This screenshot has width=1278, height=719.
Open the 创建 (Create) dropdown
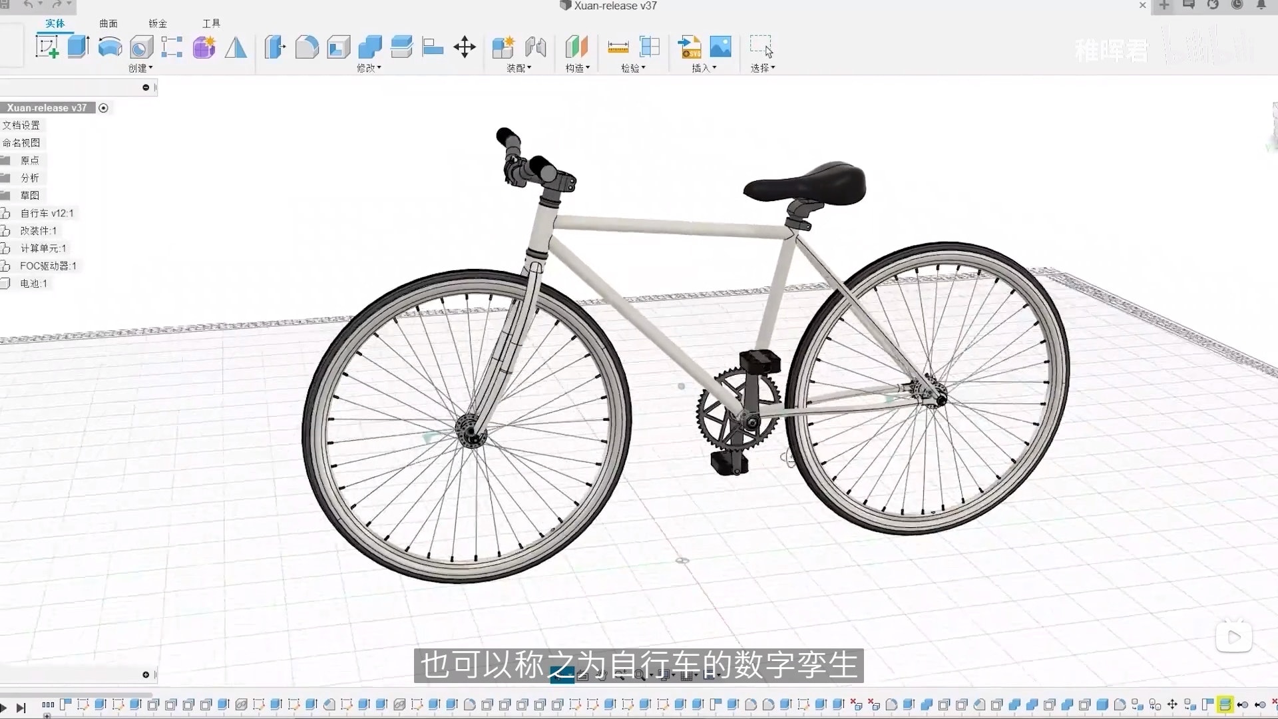click(x=140, y=68)
